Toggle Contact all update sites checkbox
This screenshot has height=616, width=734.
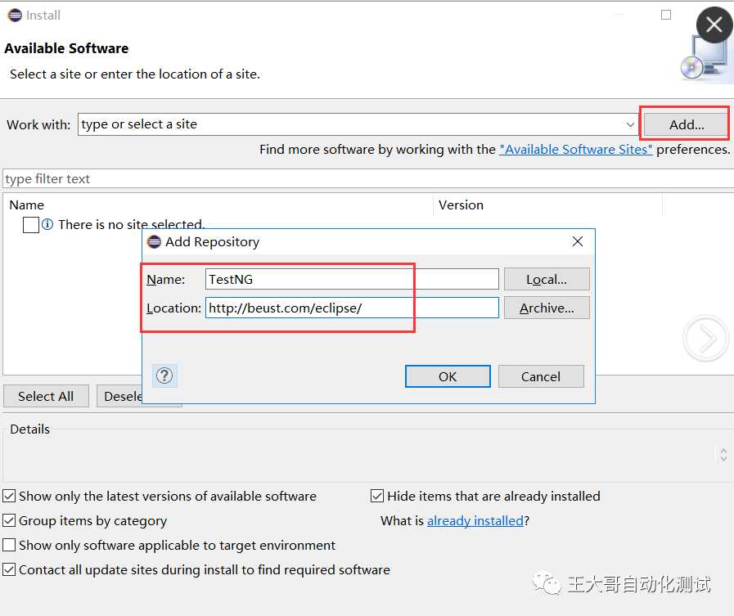[9, 569]
